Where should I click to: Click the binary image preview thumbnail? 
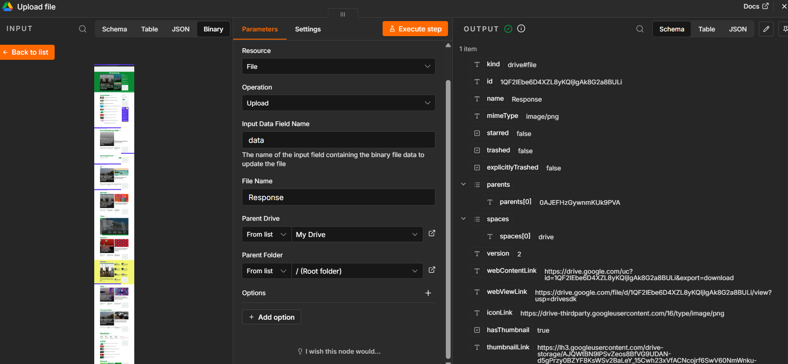(x=114, y=214)
